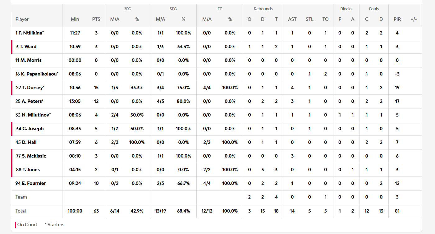
Task: Sort table by PTS column header
Action: tap(96, 19)
